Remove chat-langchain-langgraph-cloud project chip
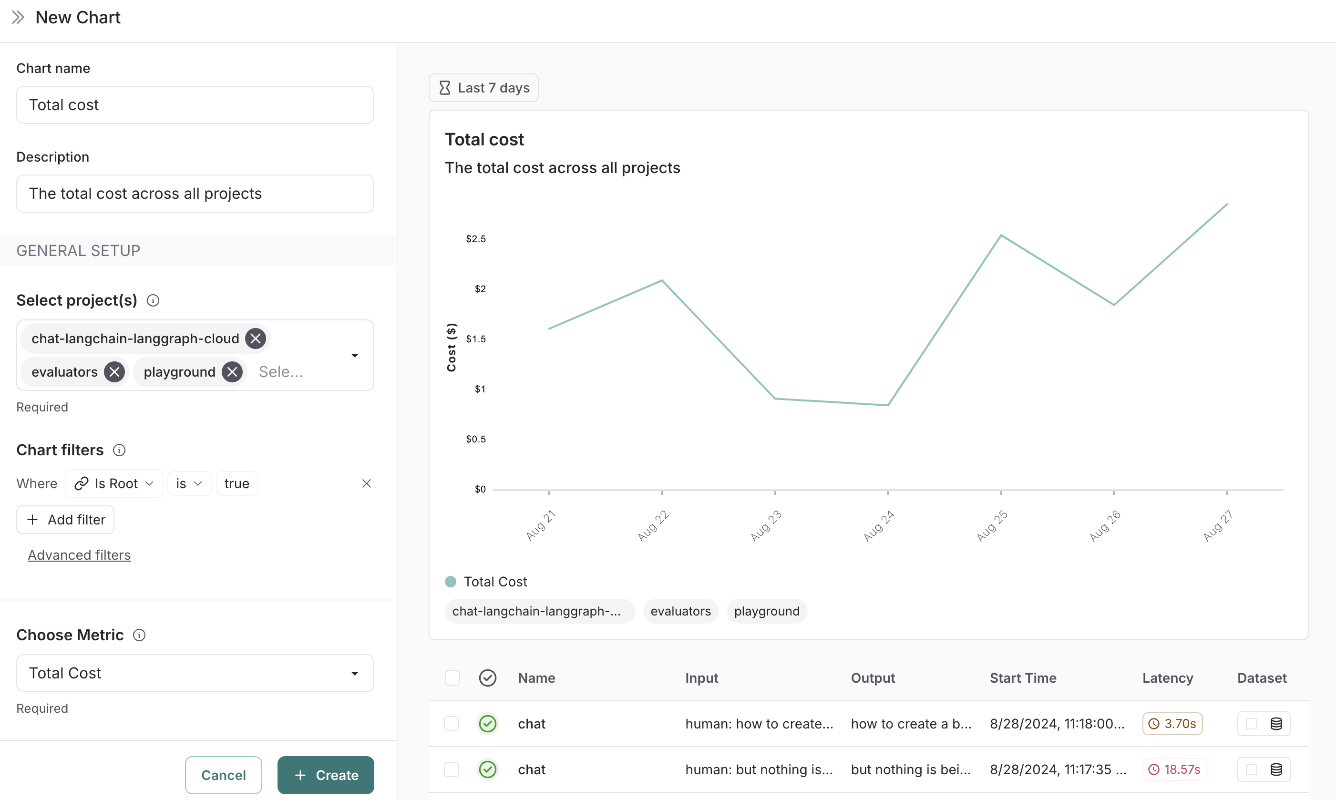1336x800 pixels. pos(256,338)
